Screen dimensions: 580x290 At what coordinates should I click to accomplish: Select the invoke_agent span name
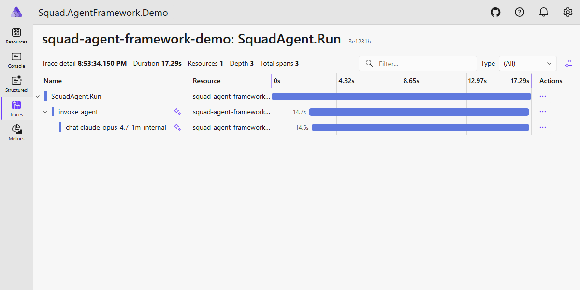[78, 112]
